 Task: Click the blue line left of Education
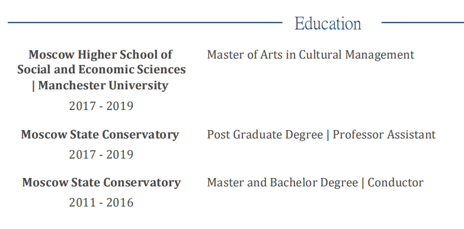(145, 22)
